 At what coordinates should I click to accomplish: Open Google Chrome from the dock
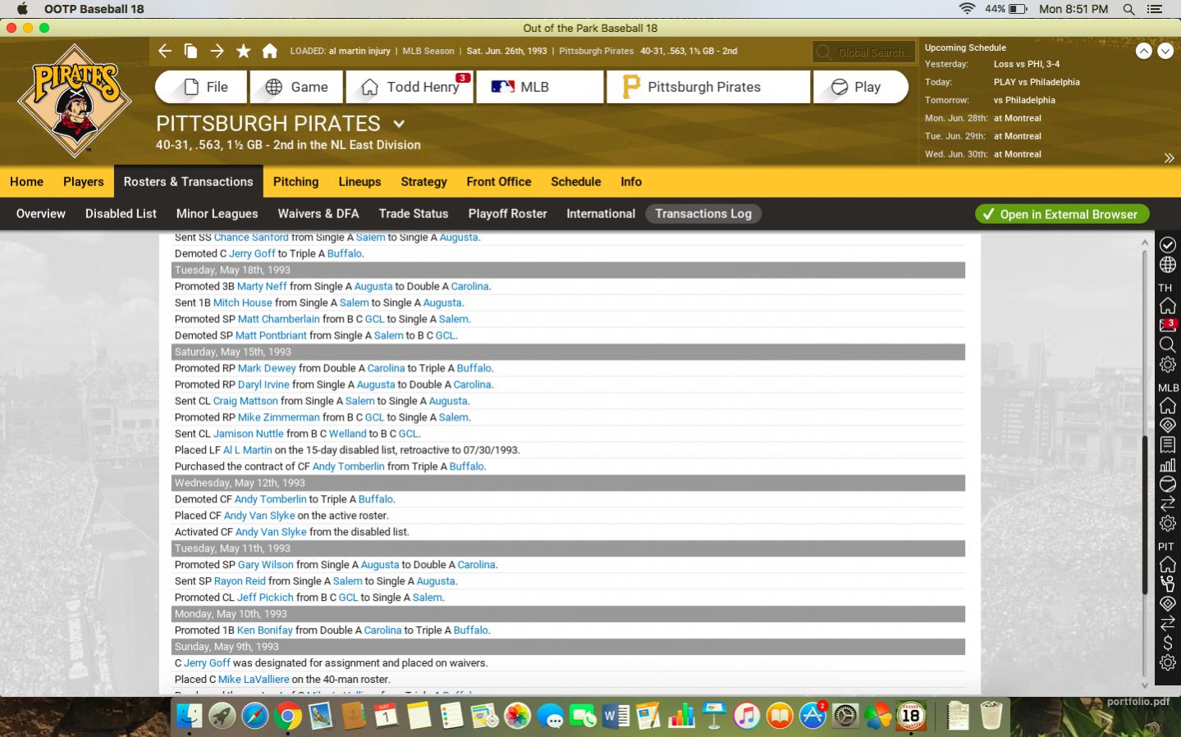pyautogui.click(x=287, y=717)
